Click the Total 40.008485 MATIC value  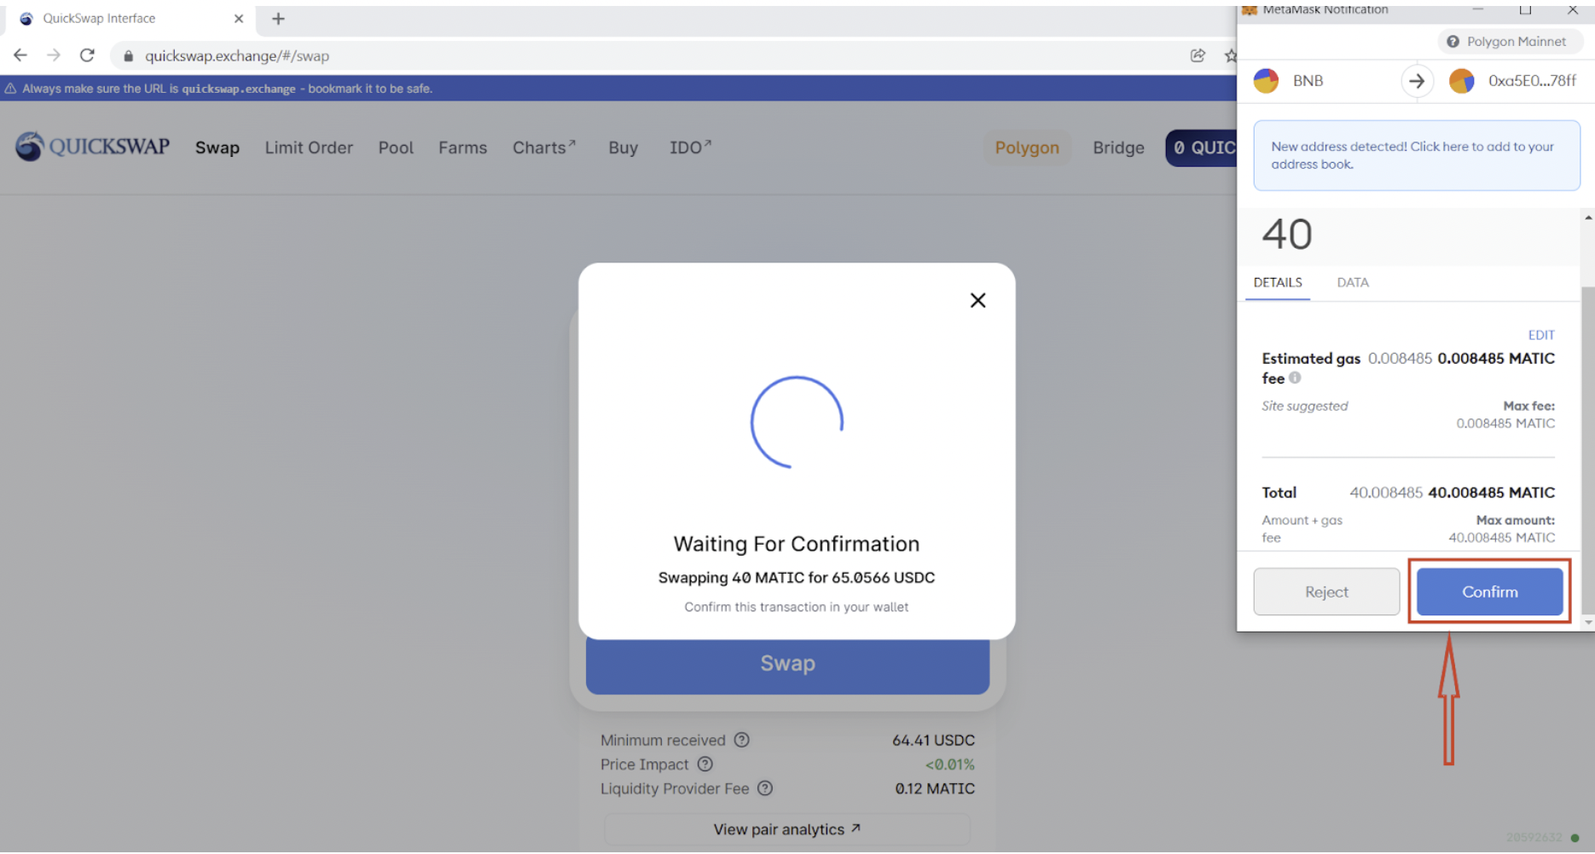[x=1492, y=493]
